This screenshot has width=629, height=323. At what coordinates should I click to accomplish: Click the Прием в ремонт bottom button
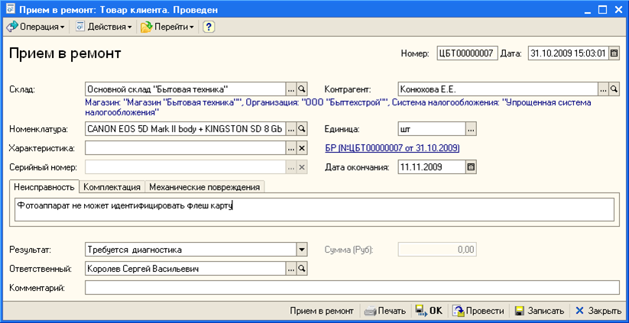(322, 311)
